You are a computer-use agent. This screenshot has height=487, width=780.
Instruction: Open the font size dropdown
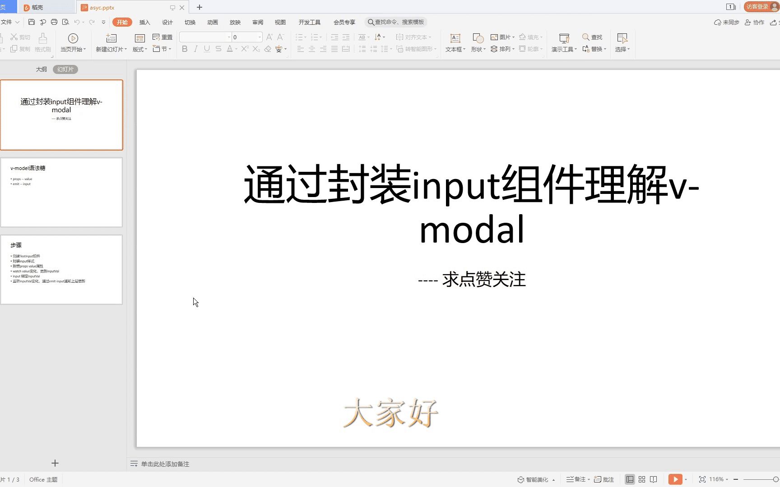coord(259,37)
